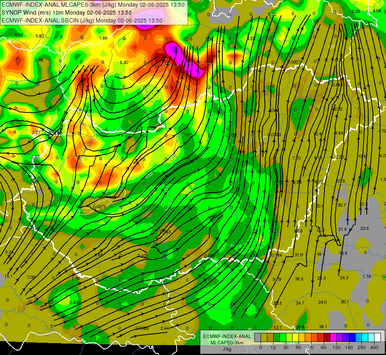Click the MLCAPE0-3km title line
This screenshot has width=386, height=355.
93,5
